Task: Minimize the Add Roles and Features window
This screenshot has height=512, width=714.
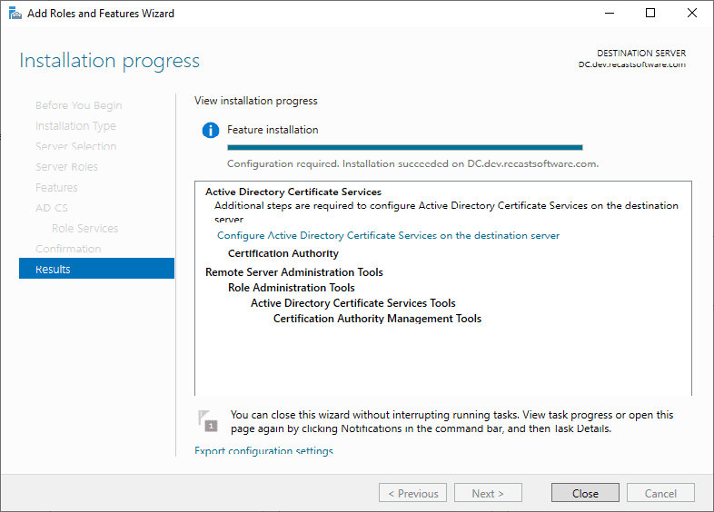Action: pyautogui.click(x=607, y=14)
